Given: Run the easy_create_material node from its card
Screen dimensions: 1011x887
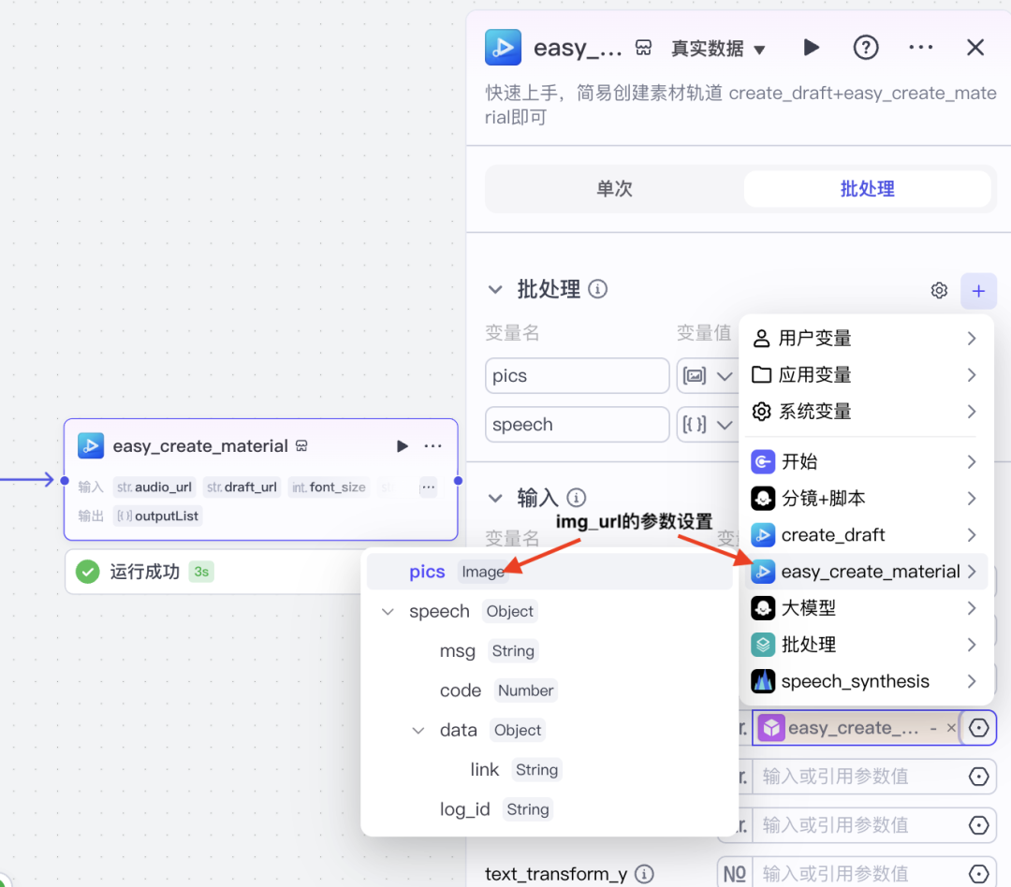Looking at the screenshot, I should tap(403, 446).
